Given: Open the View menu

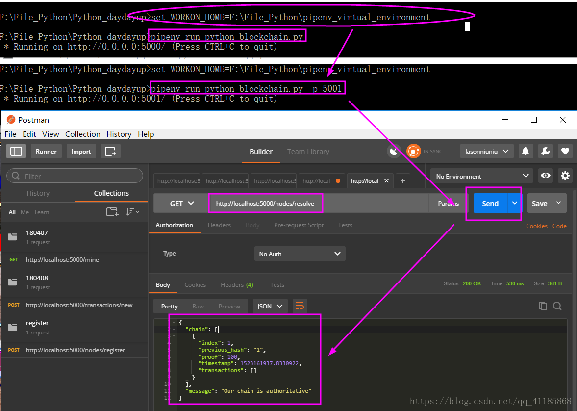Looking at the screenshot, I should [x=50, y=134].
